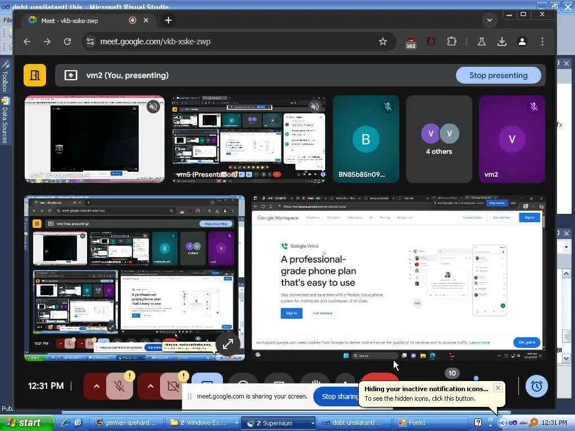Open site information icon beside the URL
This screenshot has height=431, width=575.
pyautogui.click(x=90, y=42)
